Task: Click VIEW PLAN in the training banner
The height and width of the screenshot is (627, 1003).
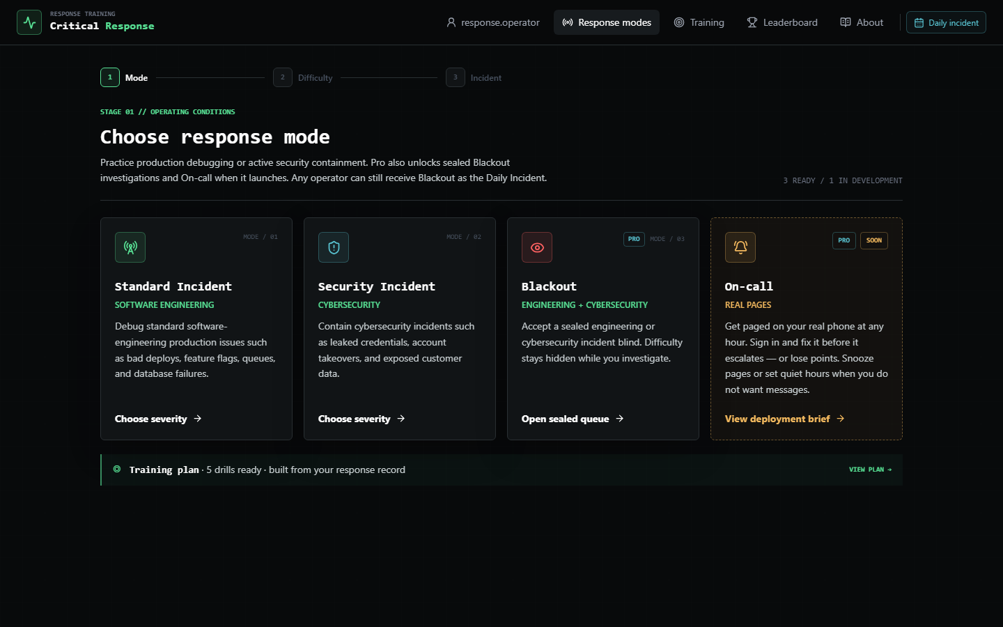Action: 870,470
